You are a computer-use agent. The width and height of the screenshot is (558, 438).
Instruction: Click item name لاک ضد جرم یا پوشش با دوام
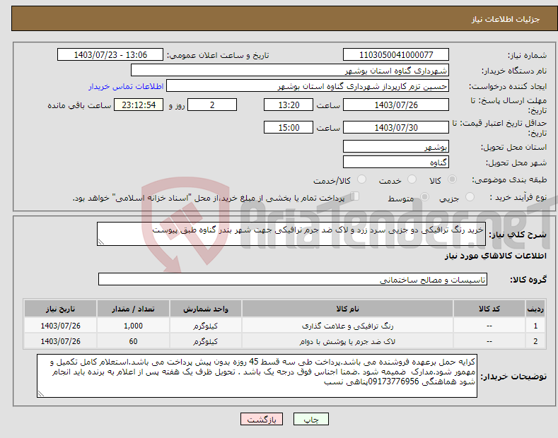347,341
